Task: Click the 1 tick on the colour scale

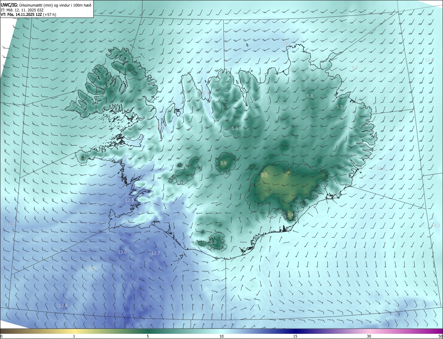Action: click(x=74, y=336)
